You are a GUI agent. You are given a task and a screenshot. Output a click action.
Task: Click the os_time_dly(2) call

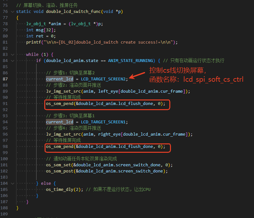click(65, 190)
